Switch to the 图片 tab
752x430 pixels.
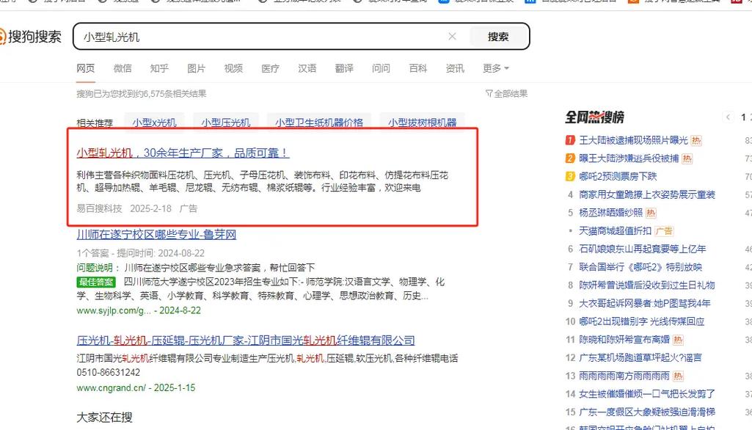(197, 68)
